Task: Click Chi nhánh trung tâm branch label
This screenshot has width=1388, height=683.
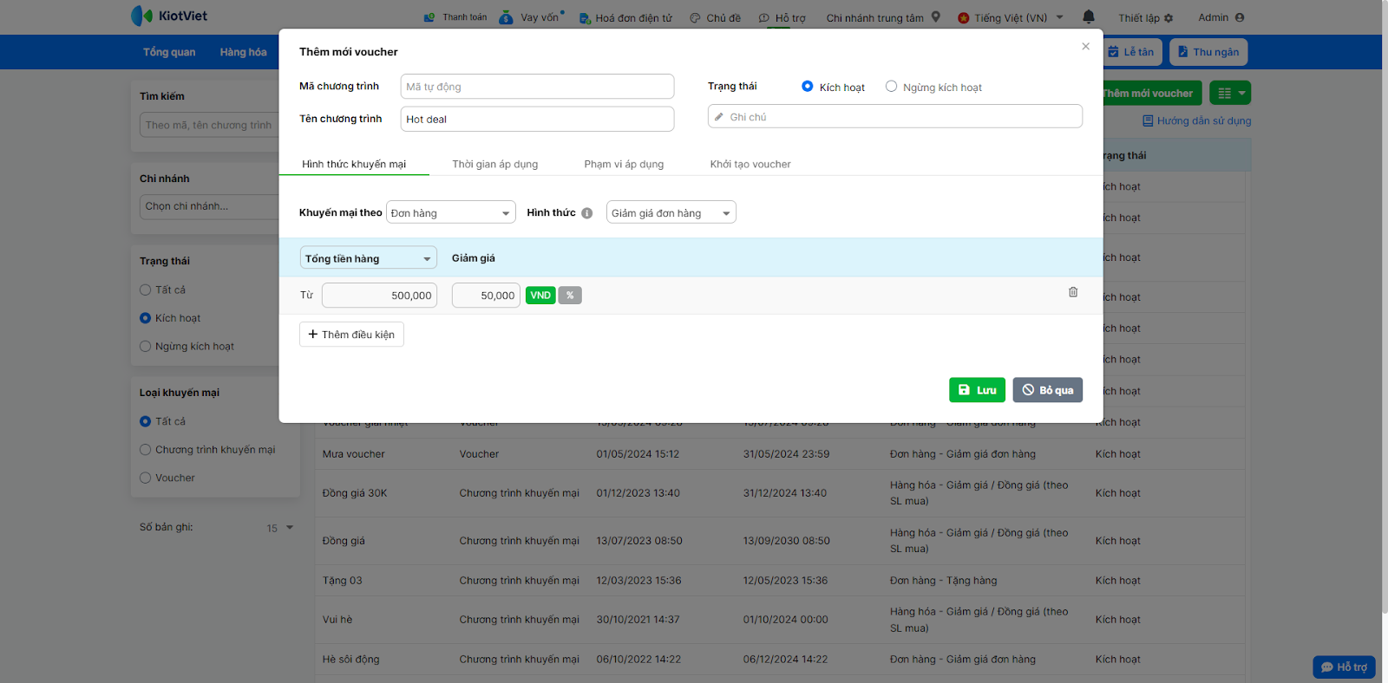Action: (x=874, y=18)
